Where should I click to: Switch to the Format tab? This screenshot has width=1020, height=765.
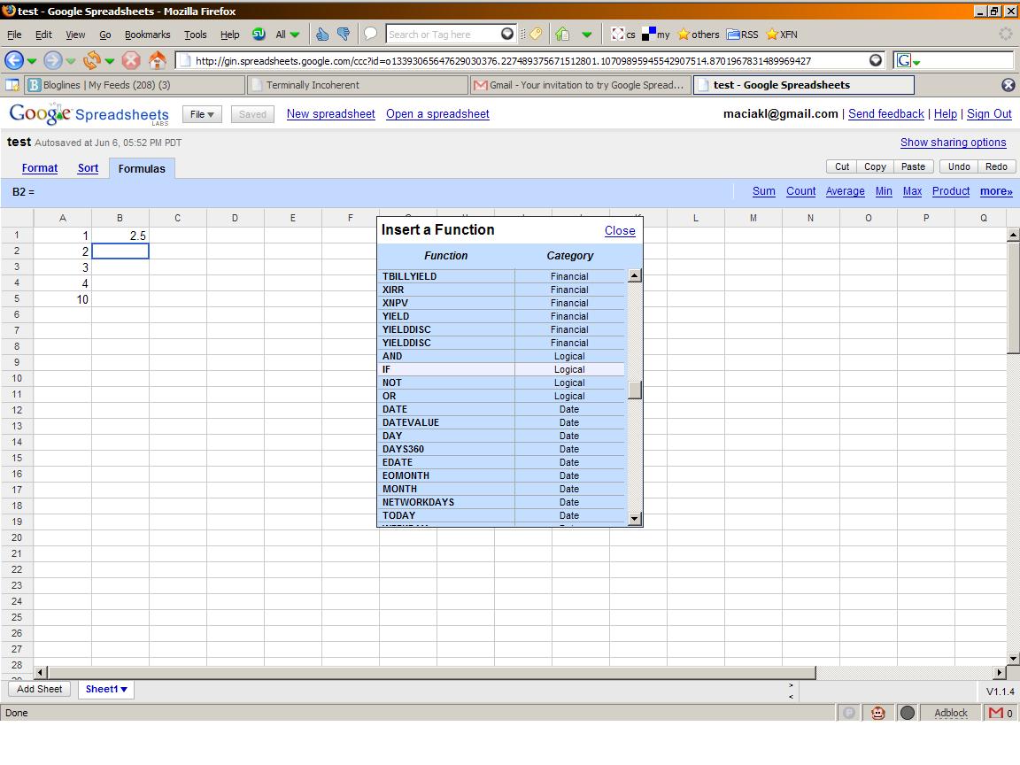(x=40, y=168)
